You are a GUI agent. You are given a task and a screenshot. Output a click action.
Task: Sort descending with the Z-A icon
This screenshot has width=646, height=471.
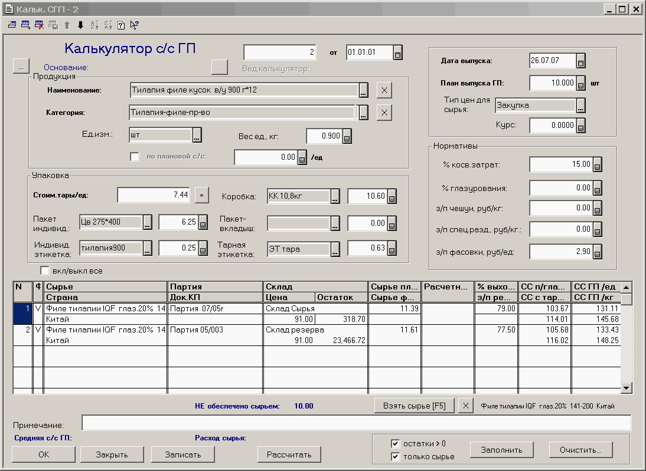tap(108, 25)
